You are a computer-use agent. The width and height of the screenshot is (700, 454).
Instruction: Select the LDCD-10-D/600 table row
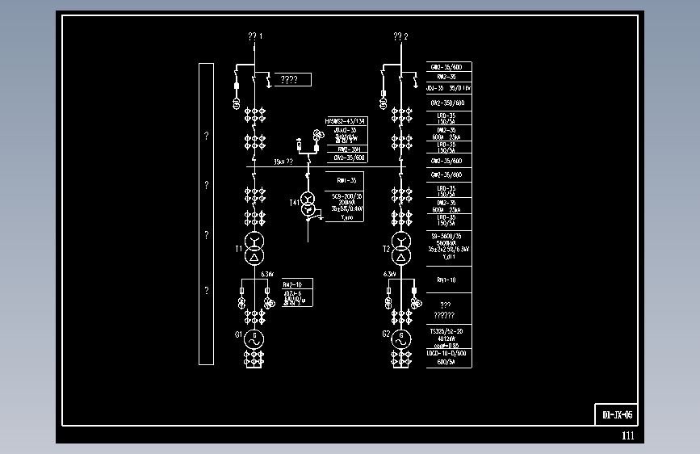click(x=449, y=358)
